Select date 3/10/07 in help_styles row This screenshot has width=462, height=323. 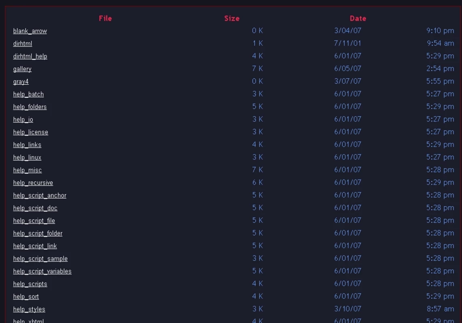[x=348, y=309]
